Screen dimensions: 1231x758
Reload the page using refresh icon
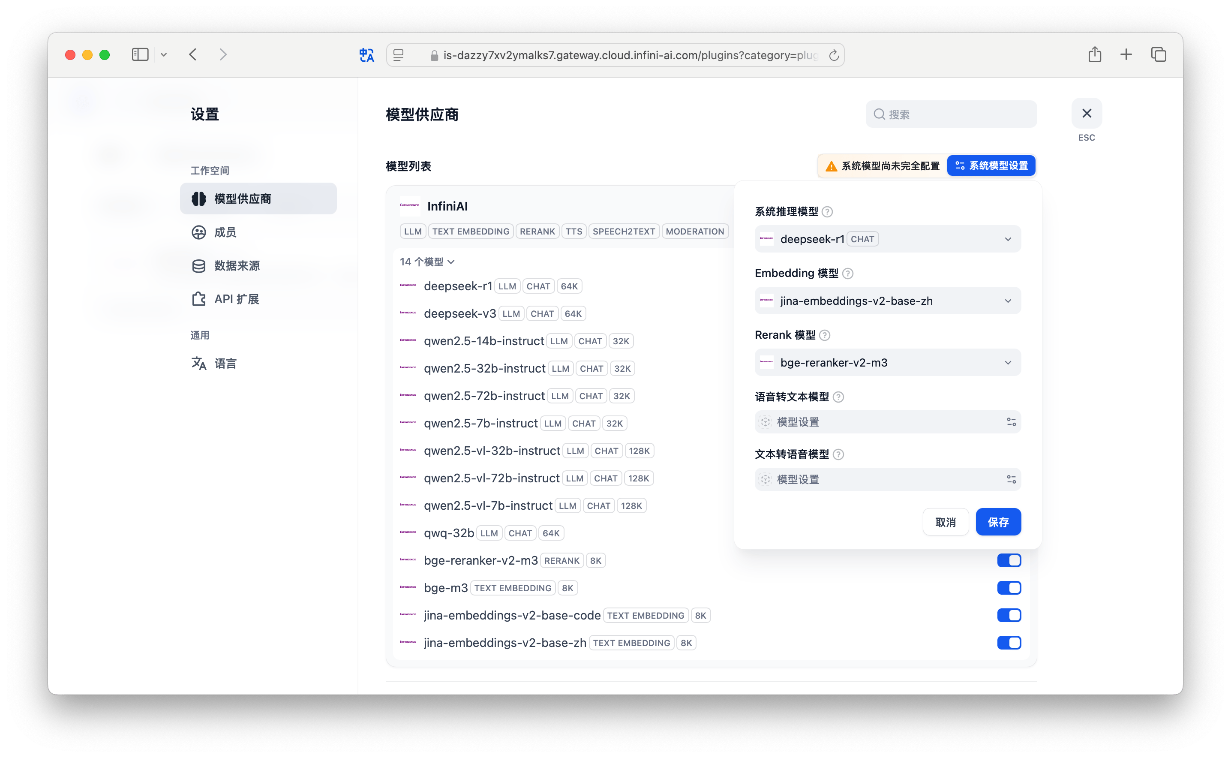(834, 55)
